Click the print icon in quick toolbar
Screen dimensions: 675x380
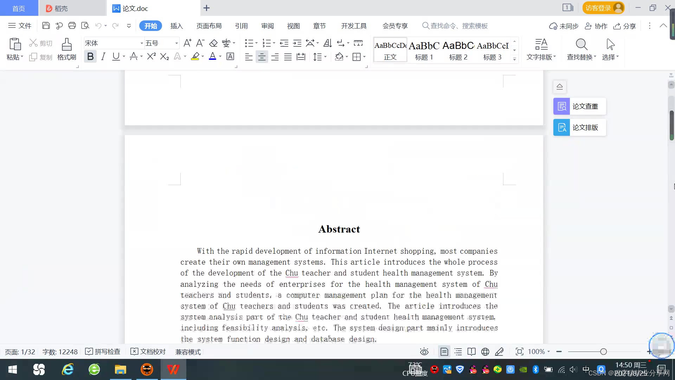coord(72,26)
